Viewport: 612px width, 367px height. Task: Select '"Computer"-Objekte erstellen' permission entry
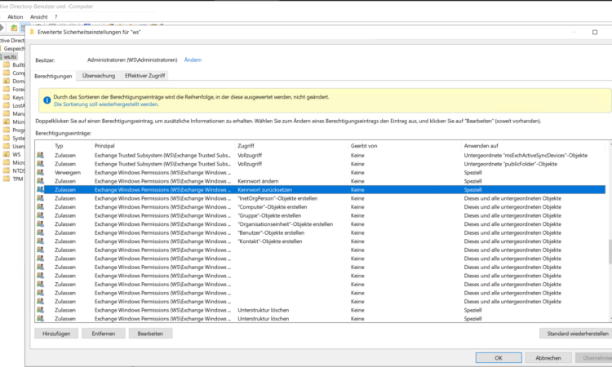point(321,206)
